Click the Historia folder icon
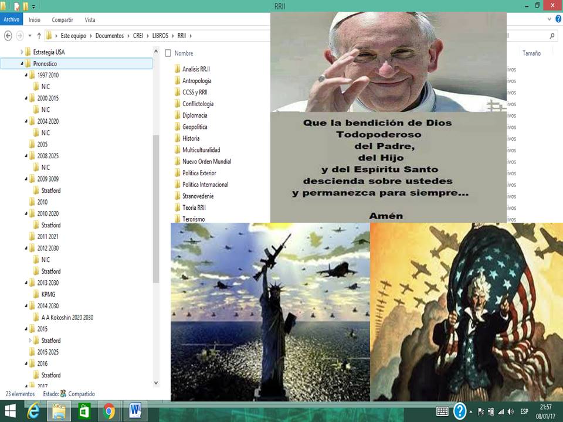This screenshot has height=422, width=563. (x=177, y=138)
